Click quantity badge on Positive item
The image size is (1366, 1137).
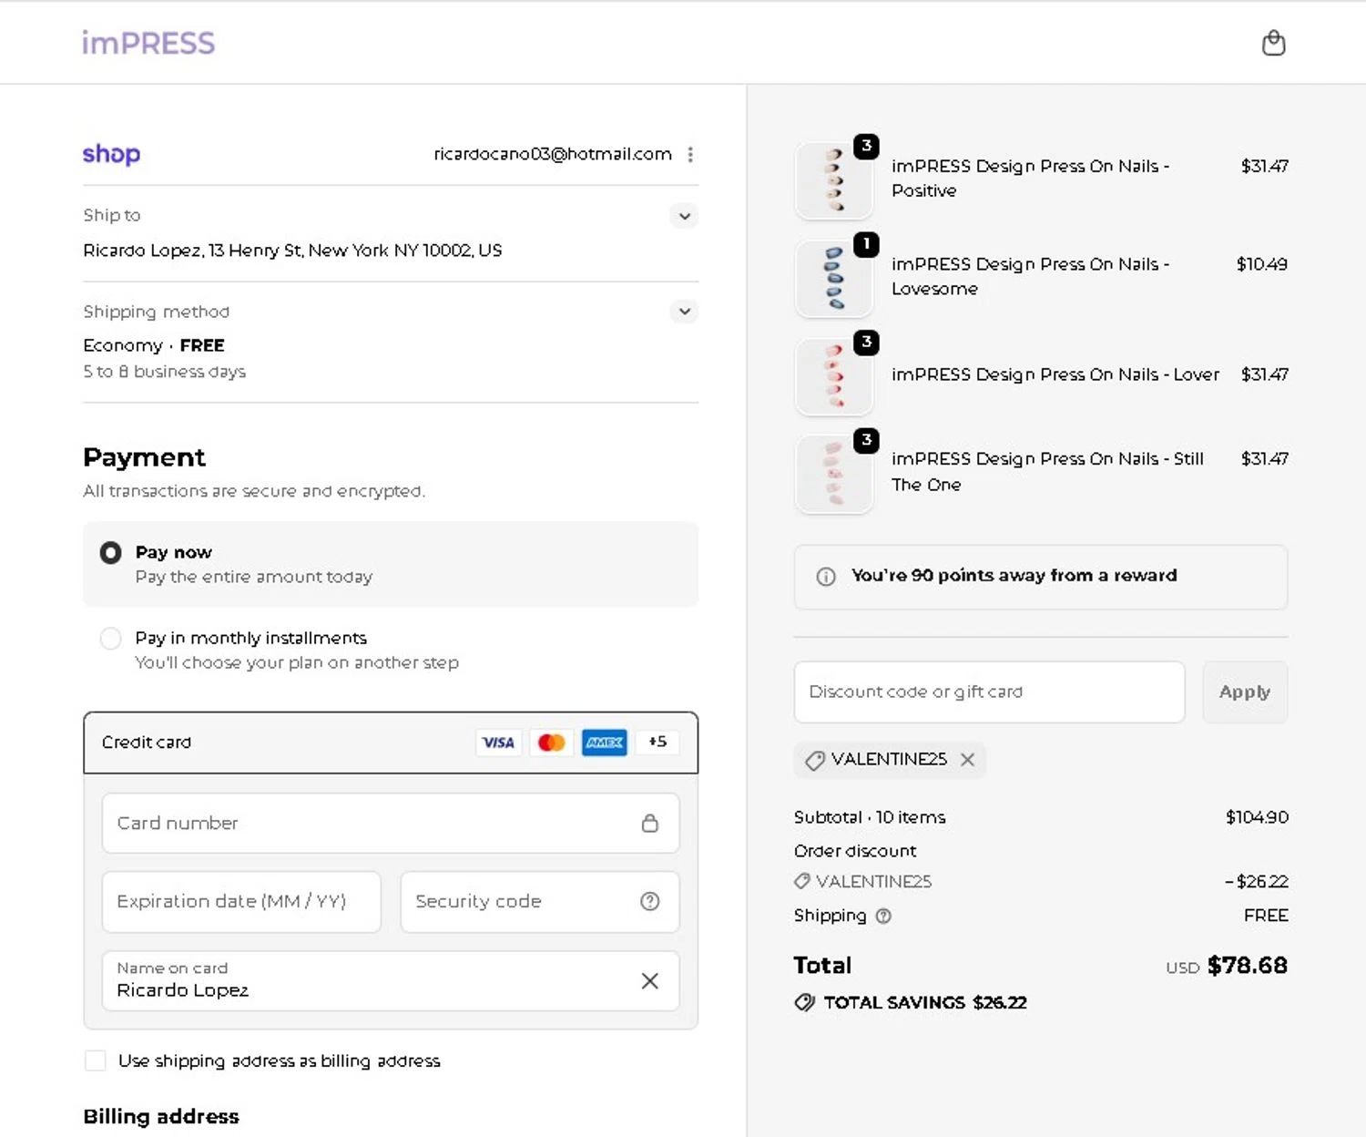click(x=866, y=146)
